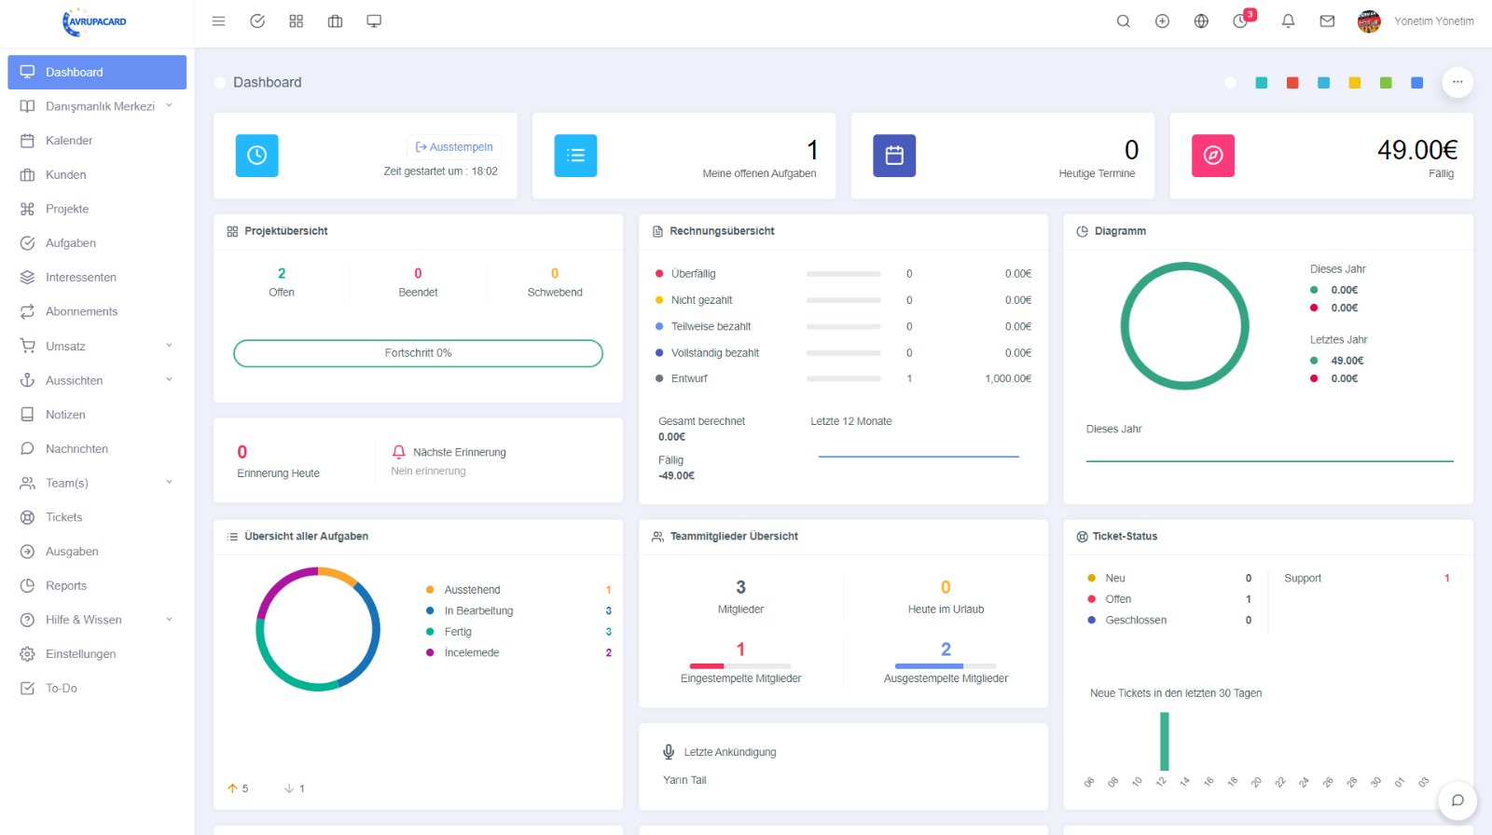The height and width of the screenshot is (835, 1492).
Task: Select the red theme color swatch
Action: [1292, 83]
